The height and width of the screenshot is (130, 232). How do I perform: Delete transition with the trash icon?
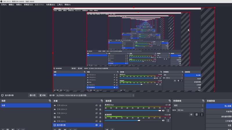coord(197,114)
